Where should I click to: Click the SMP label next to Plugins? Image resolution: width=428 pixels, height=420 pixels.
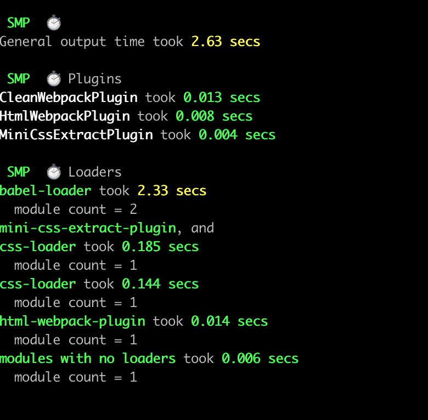coord(19,79)
